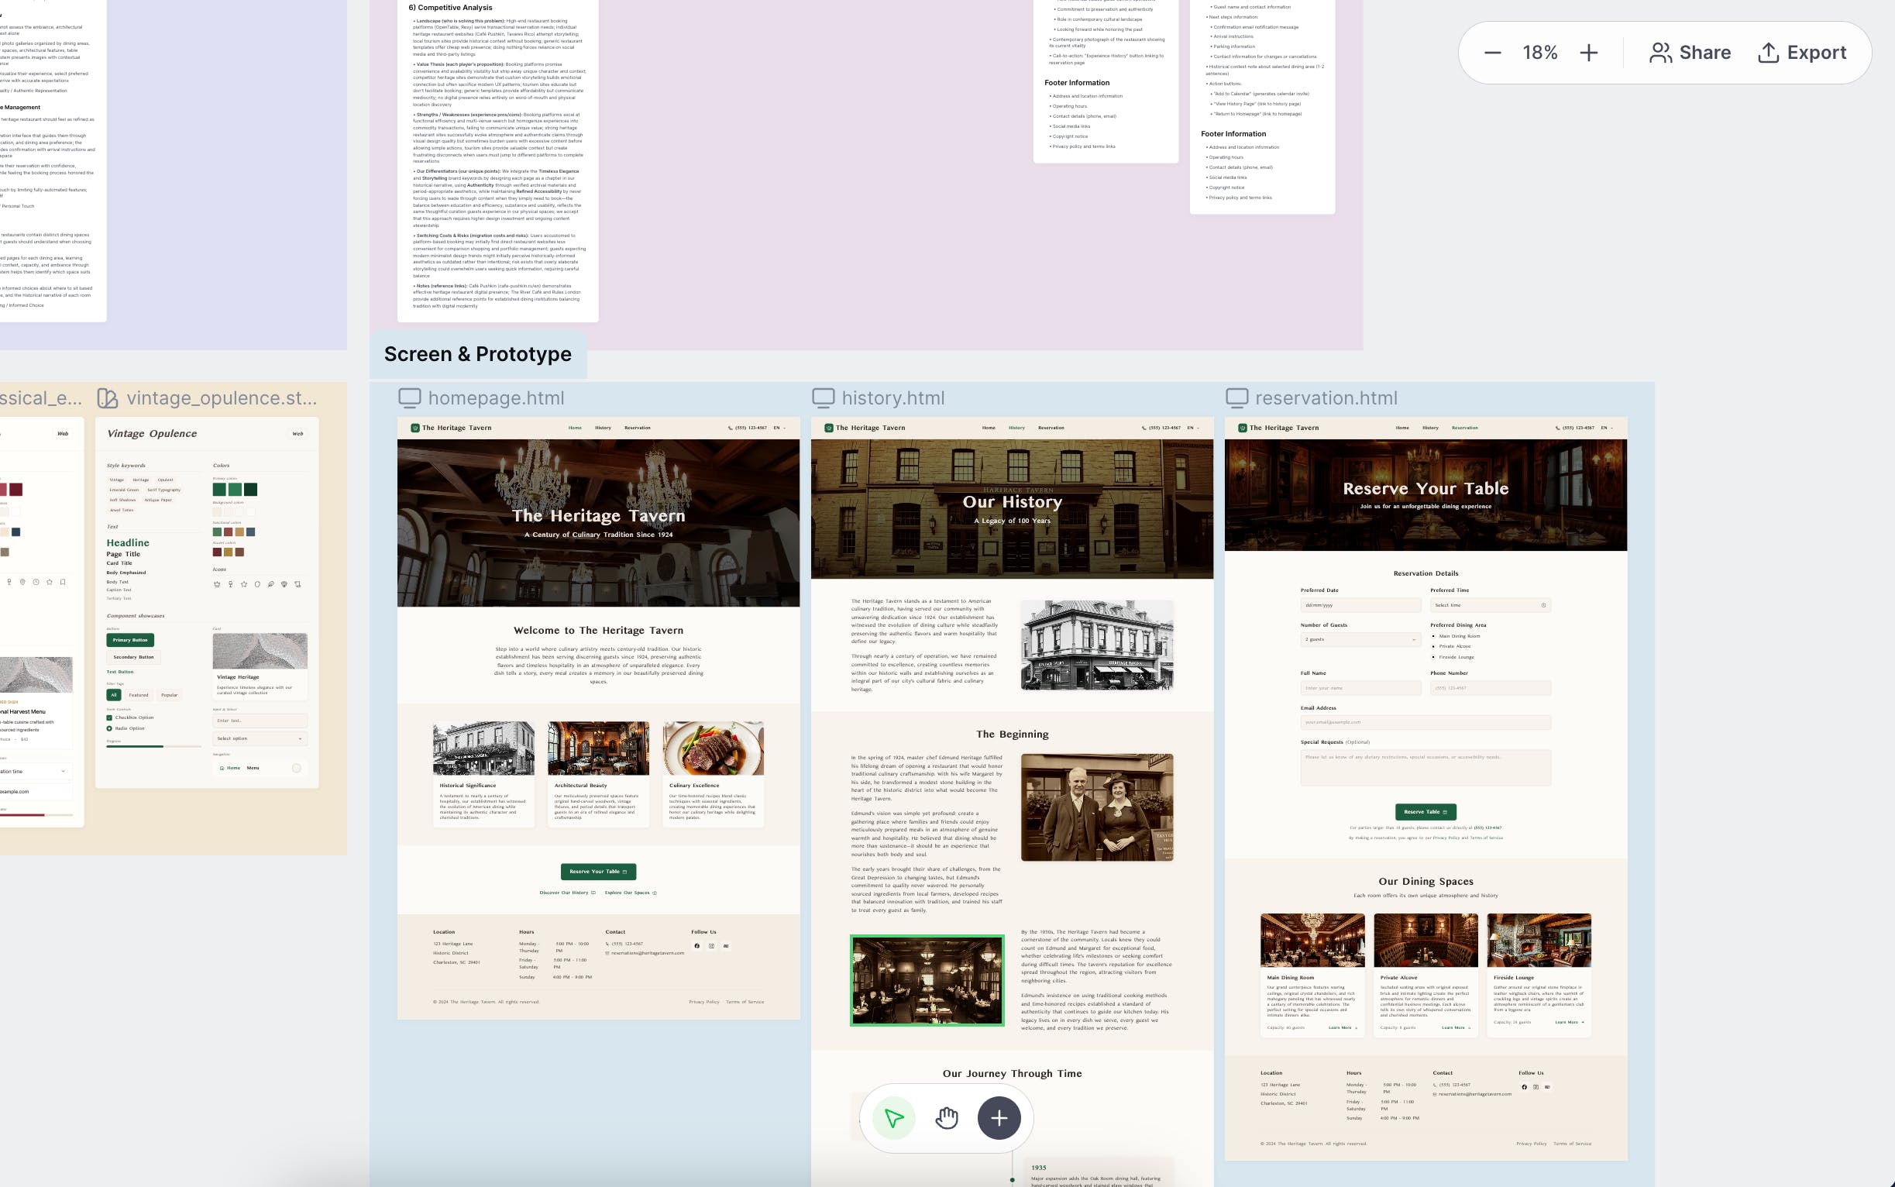Click the zoom out minus icon
The image size is (1895, 1187).
[x=1492, y=53]
